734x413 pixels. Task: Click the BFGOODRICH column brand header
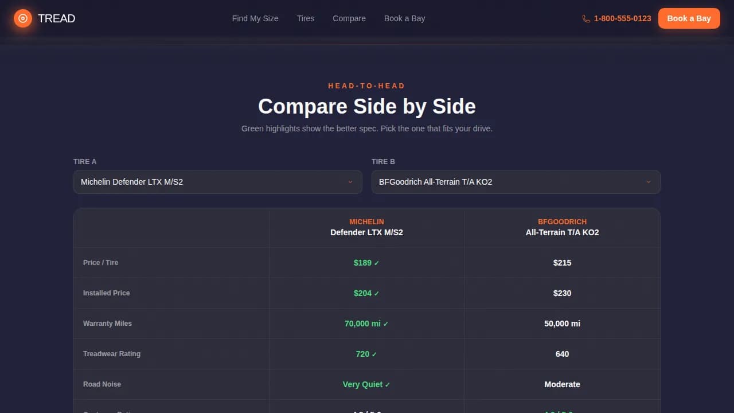pos(562,222)
